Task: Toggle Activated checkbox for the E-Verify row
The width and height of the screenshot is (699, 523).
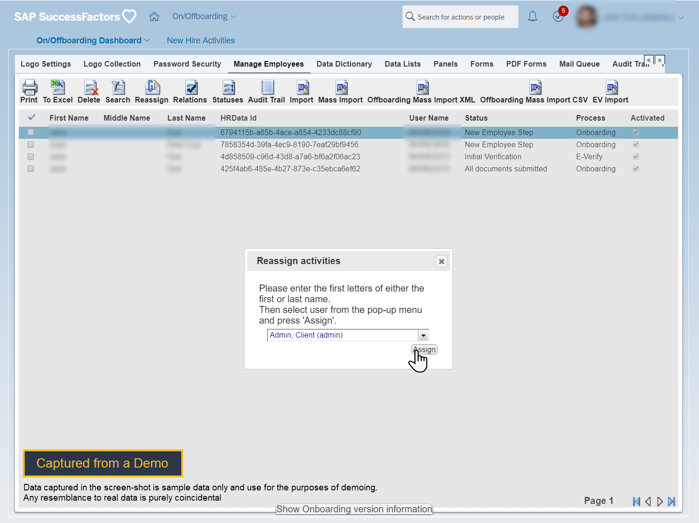Action: pyautogui.click(x=636, y=156)
